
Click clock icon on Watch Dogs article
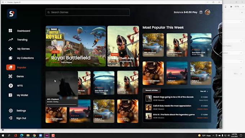click(x=201, y=97)
